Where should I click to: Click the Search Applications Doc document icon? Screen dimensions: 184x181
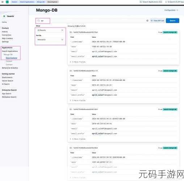[x=141, y=2]
